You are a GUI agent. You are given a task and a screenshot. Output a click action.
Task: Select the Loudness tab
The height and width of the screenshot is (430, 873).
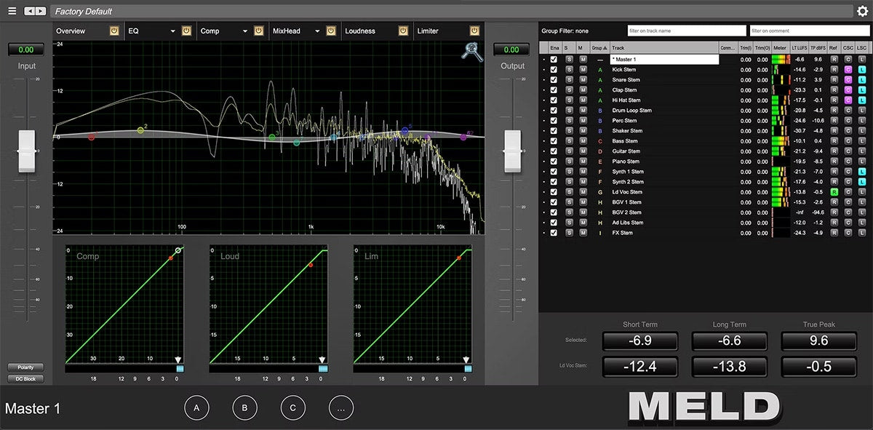tap(360, 31)
